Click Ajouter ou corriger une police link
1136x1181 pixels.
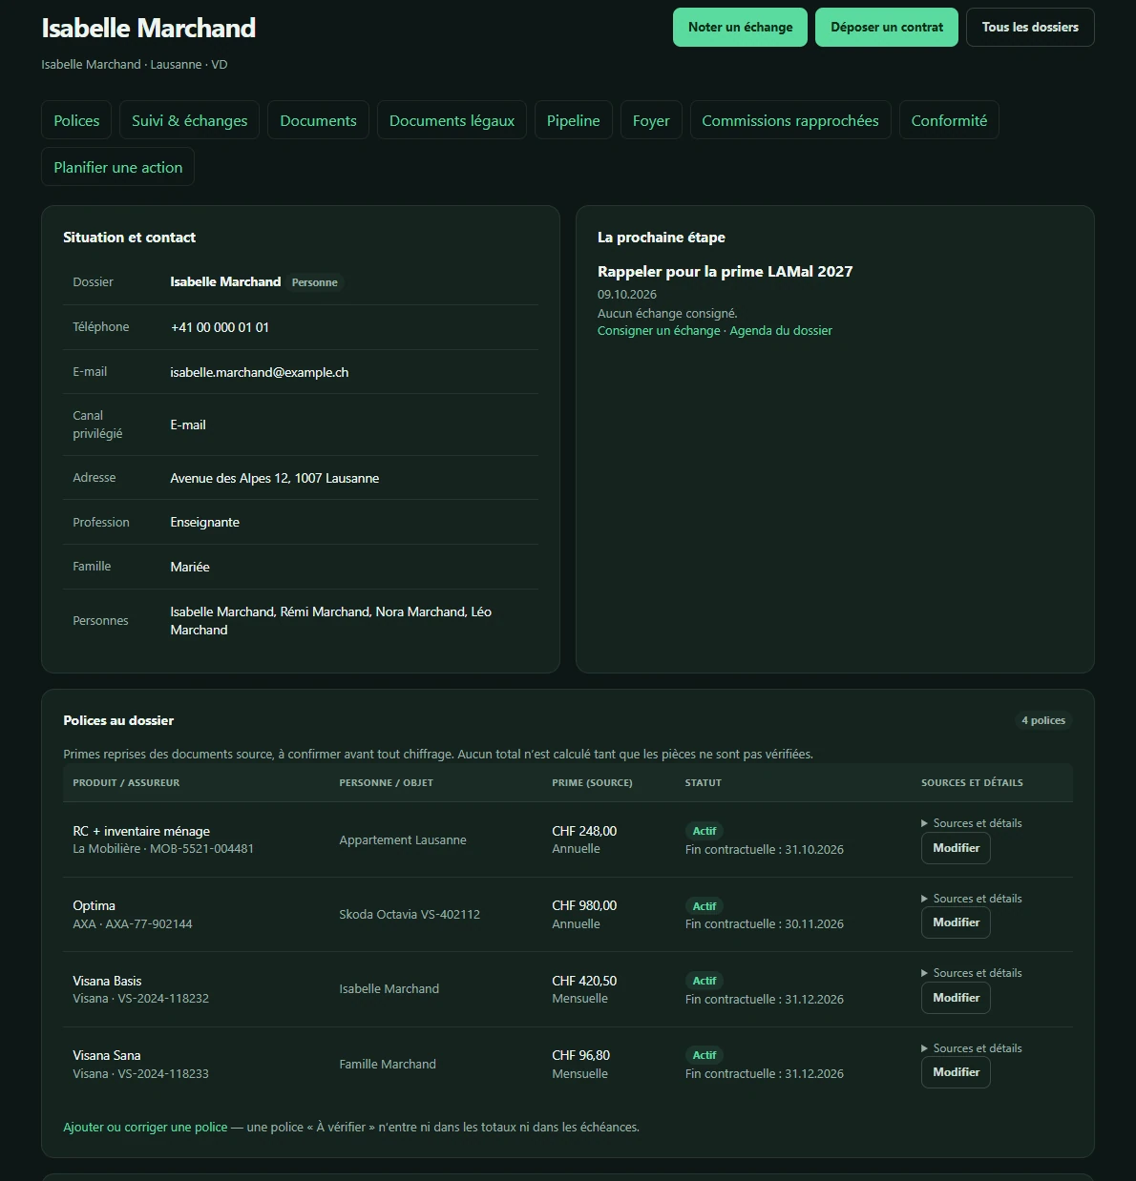145,1127
